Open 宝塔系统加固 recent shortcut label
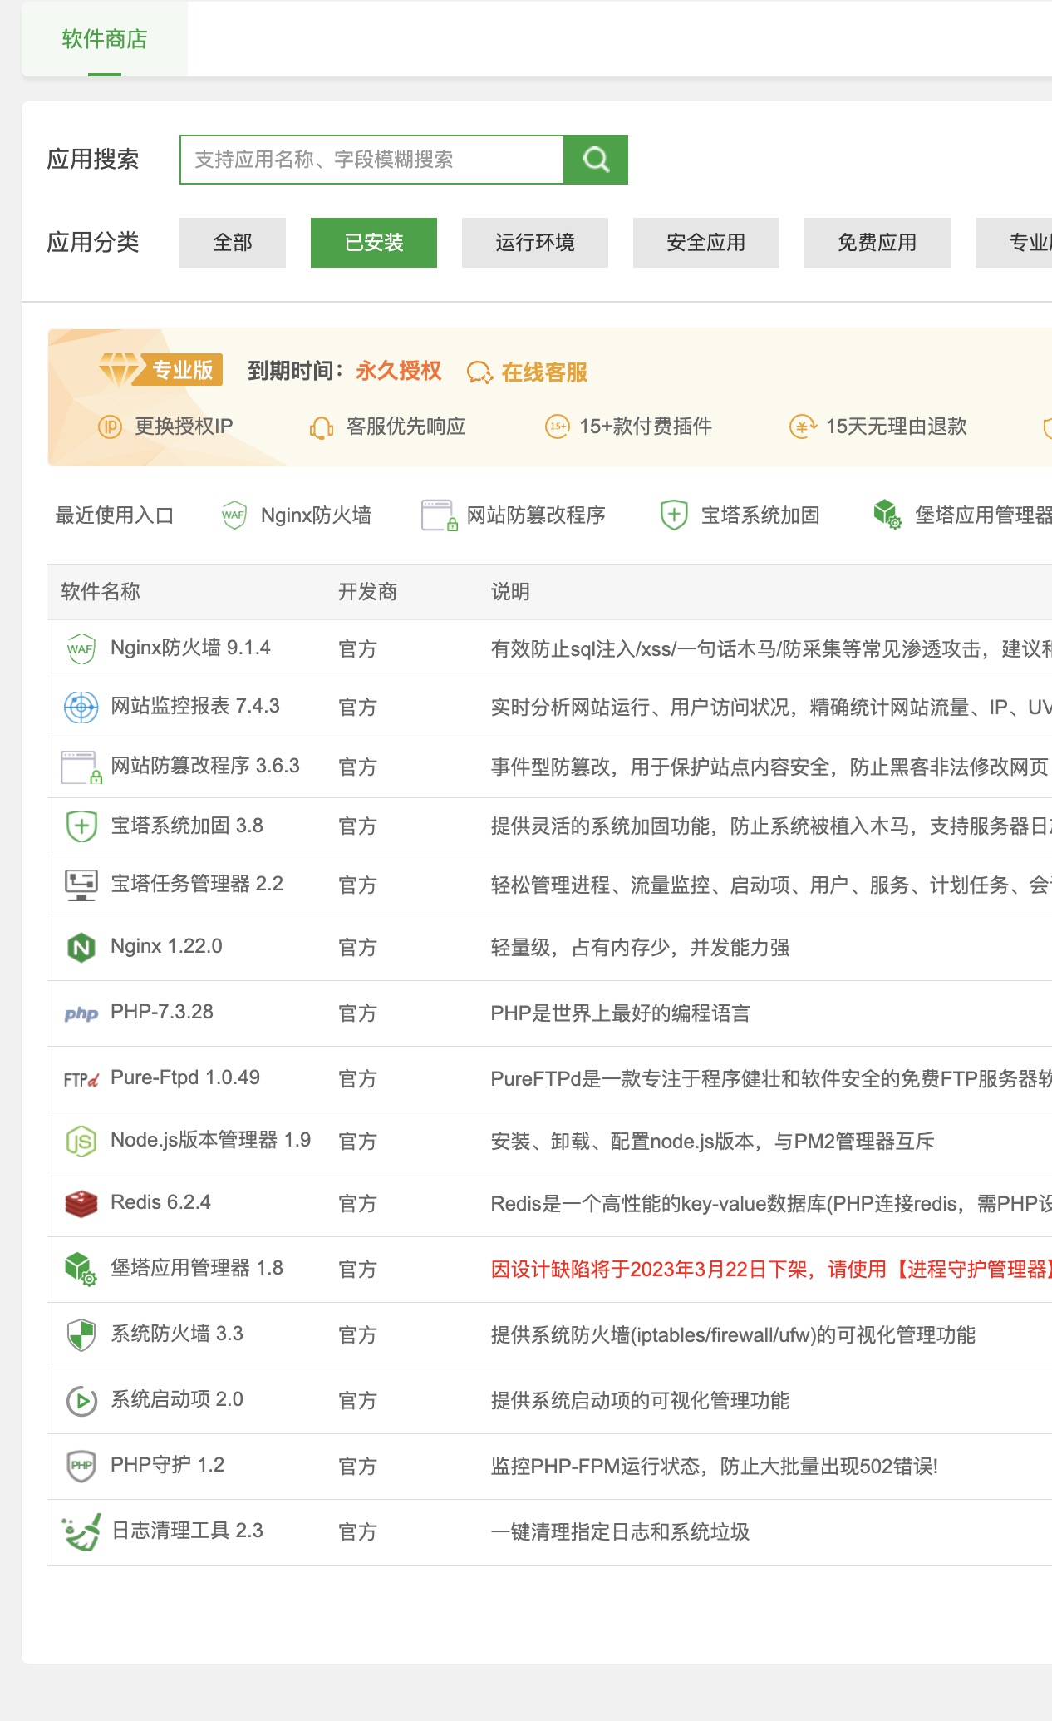 tap(760, 515)
